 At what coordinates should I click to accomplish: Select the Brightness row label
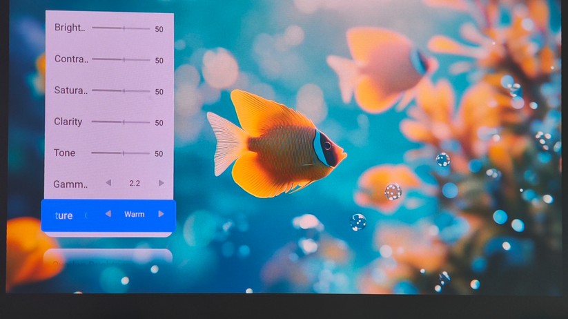pos(70,28)
